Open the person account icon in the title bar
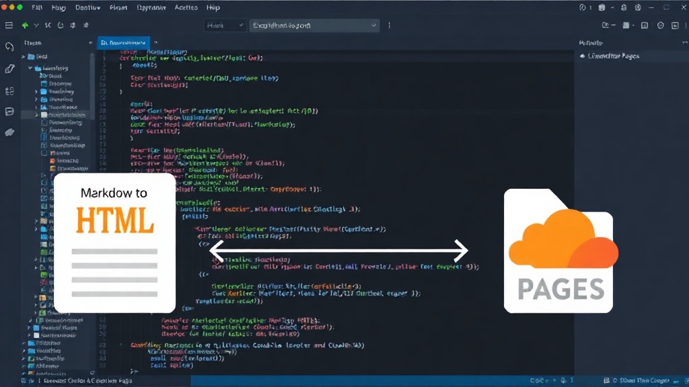 pos(624,7)
